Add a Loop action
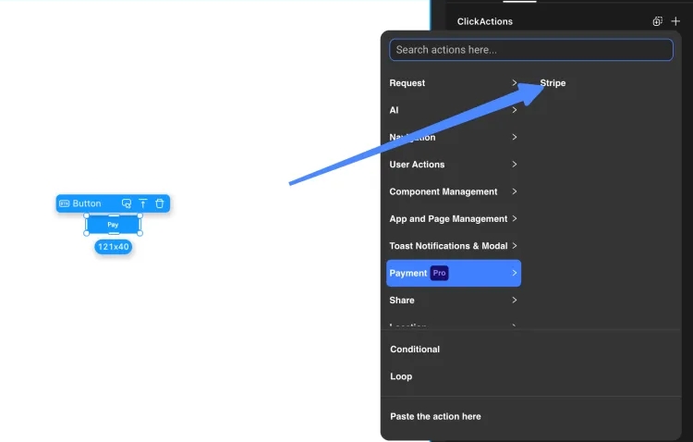Screen dimensions: 693x442 pos(401,376)
